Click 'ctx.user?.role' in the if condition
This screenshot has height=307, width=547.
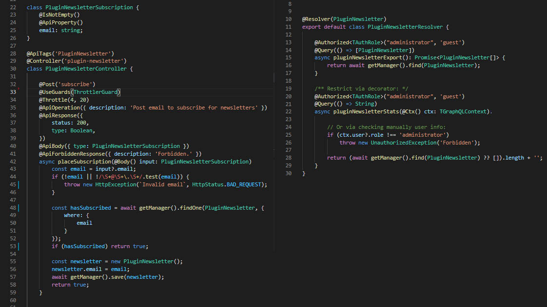tap(361, 135)
